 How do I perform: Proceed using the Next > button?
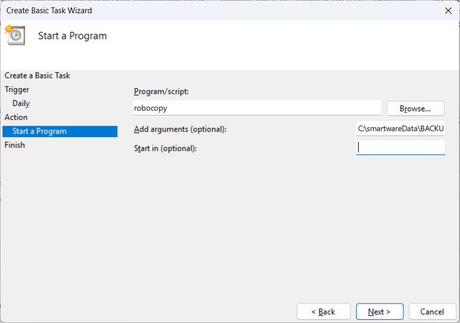[379, 312]
